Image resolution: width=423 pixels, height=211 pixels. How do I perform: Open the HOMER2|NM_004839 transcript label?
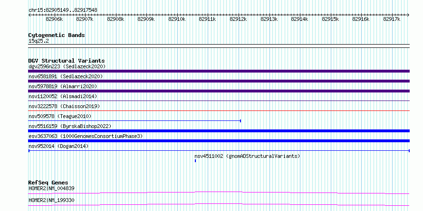point(51,188)
